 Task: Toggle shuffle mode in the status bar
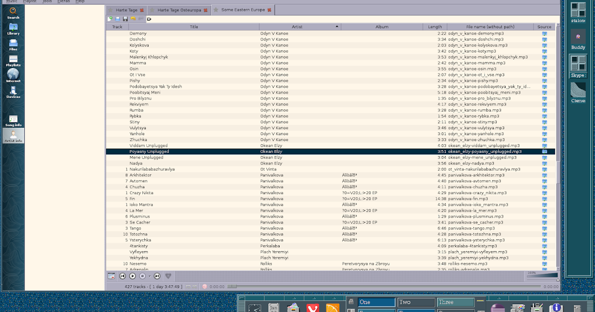tap(194, 286)
